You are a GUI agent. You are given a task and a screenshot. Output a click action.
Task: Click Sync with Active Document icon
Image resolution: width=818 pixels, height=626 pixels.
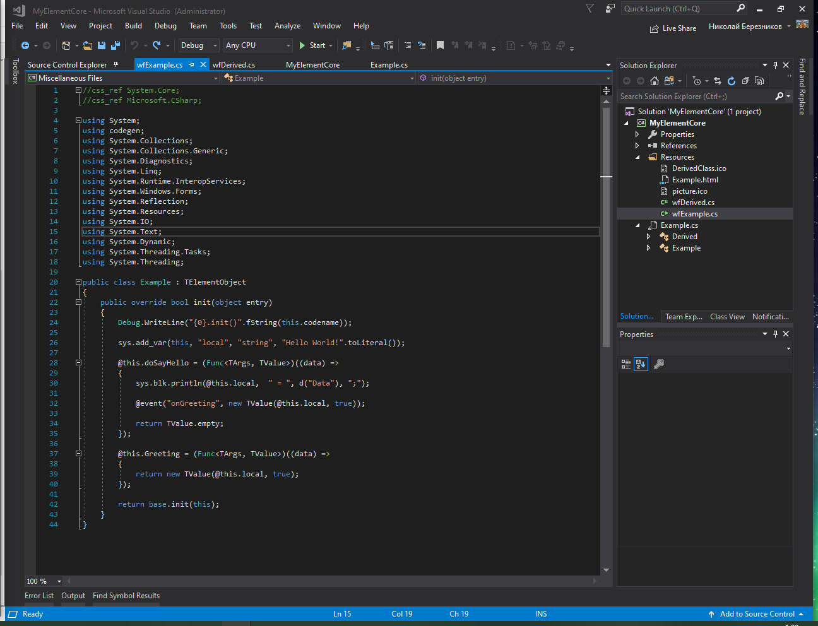tap(718, 81)
